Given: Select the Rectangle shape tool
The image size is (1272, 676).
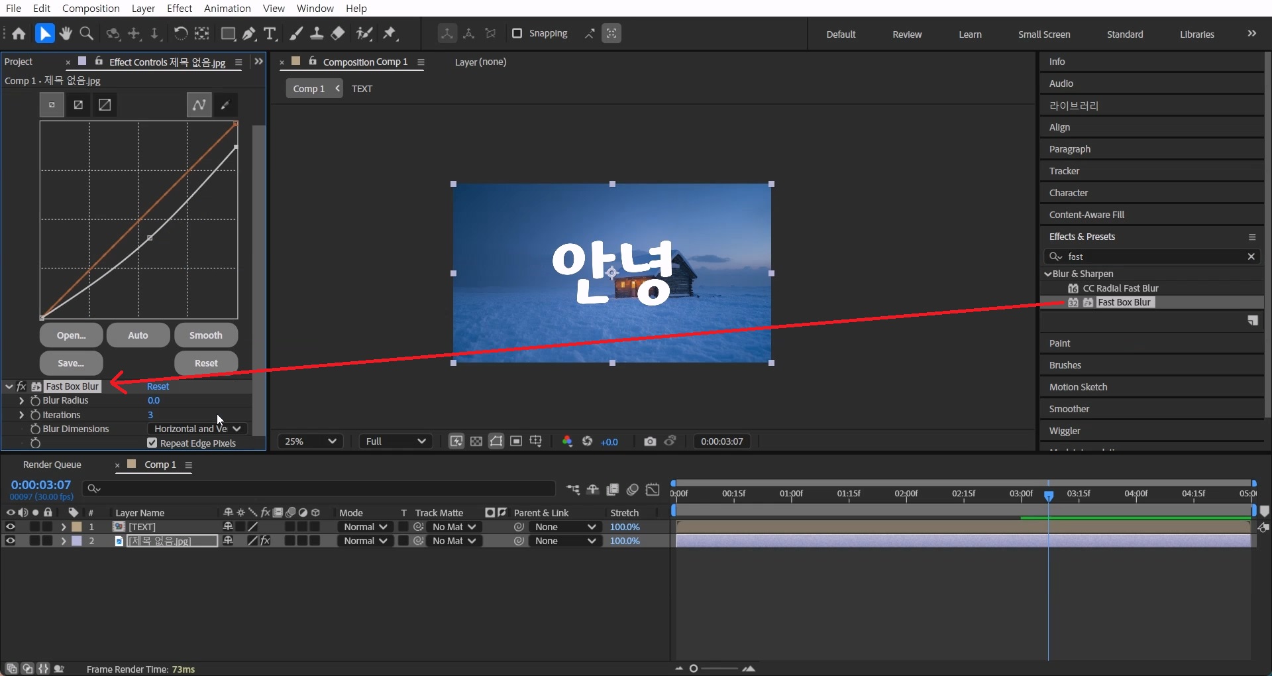Looking at the screenshot, I should point(228,34).
